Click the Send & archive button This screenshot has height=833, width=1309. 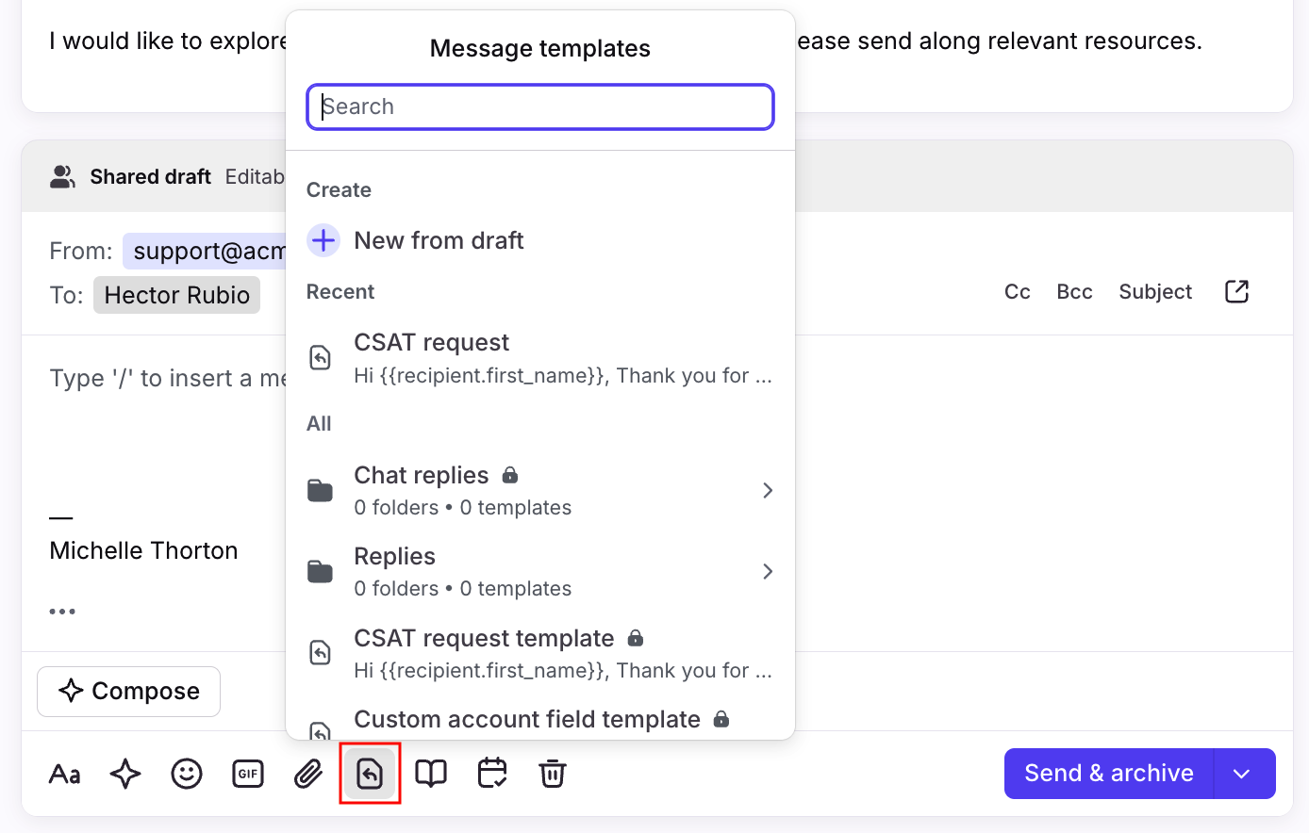pos(1108,774)
